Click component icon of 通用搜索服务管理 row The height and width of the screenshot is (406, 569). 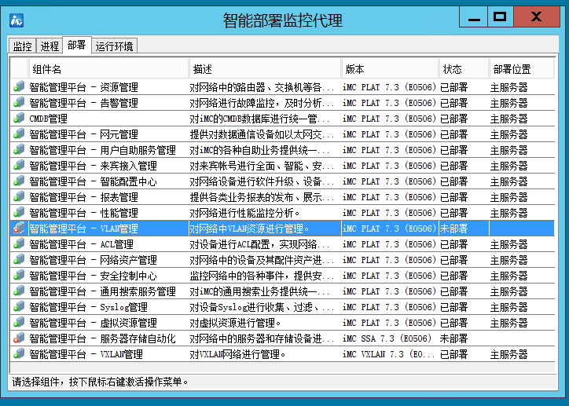click(19, 291)
